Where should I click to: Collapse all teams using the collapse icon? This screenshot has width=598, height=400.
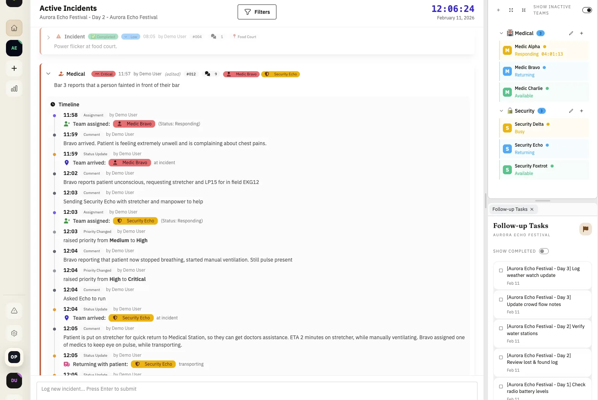pos(523,10)
